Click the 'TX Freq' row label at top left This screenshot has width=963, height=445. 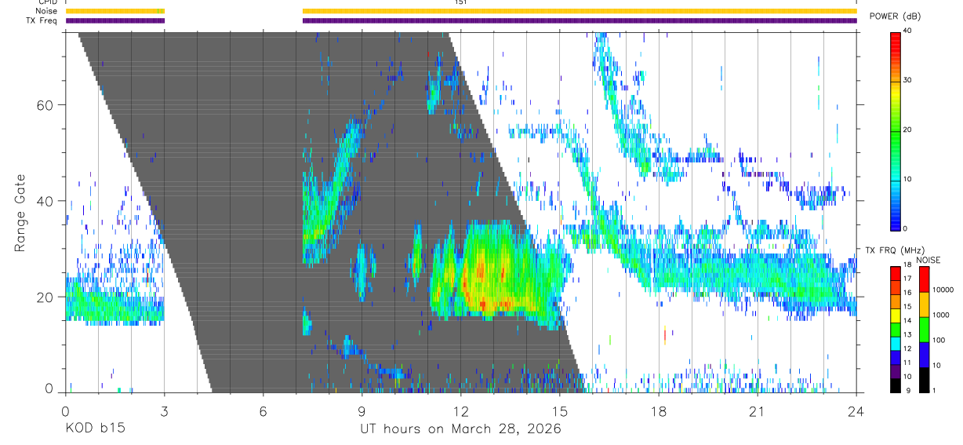(42, 20)
